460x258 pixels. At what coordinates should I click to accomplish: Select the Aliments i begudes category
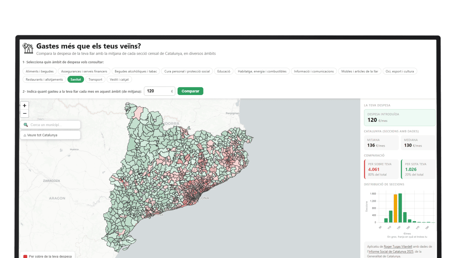coord(40,71)
